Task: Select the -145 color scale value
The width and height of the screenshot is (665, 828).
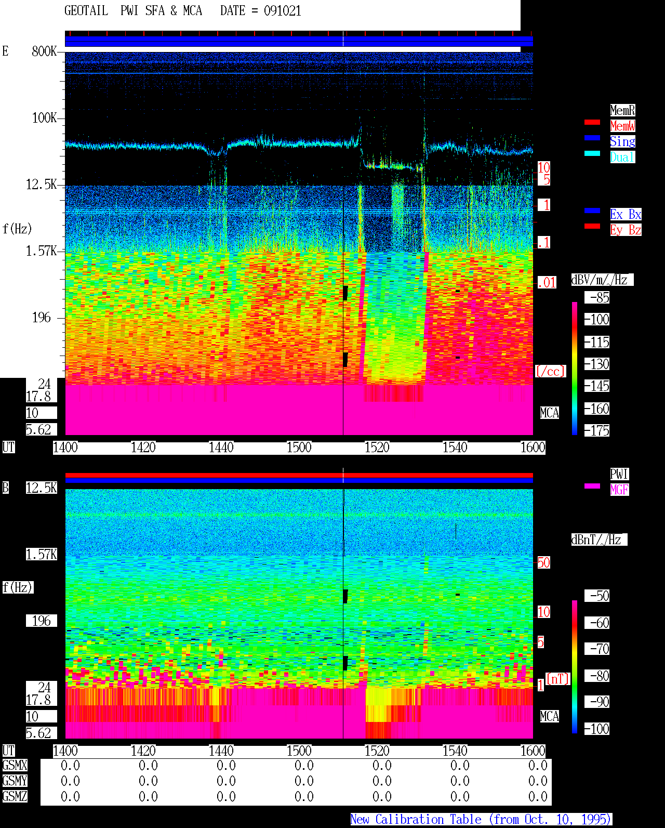Action: pyautogui.click(x=597, y=386)
